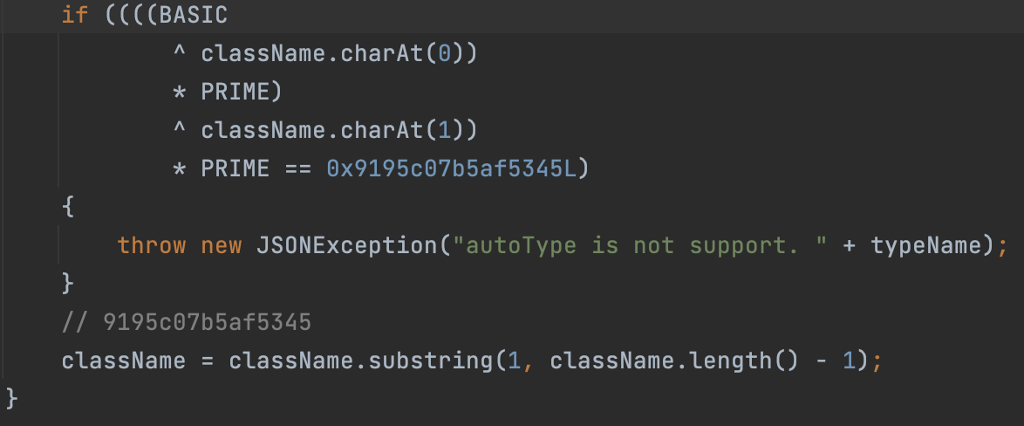The width and height of the screenshot is (1024, 426).
Task: Click the final closing brace
Action: click(12, 399)
